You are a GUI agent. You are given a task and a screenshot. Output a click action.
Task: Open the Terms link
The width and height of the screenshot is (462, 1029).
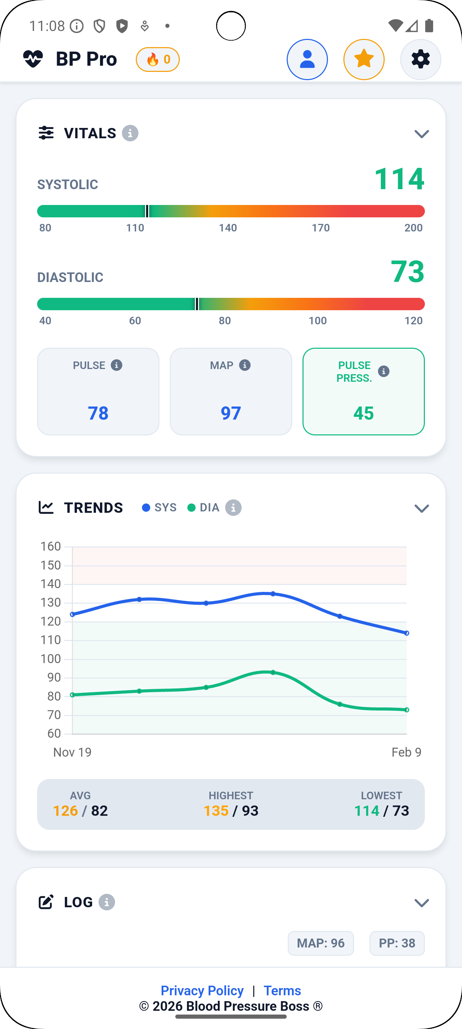pyautogui.click(x=282, y=990)
